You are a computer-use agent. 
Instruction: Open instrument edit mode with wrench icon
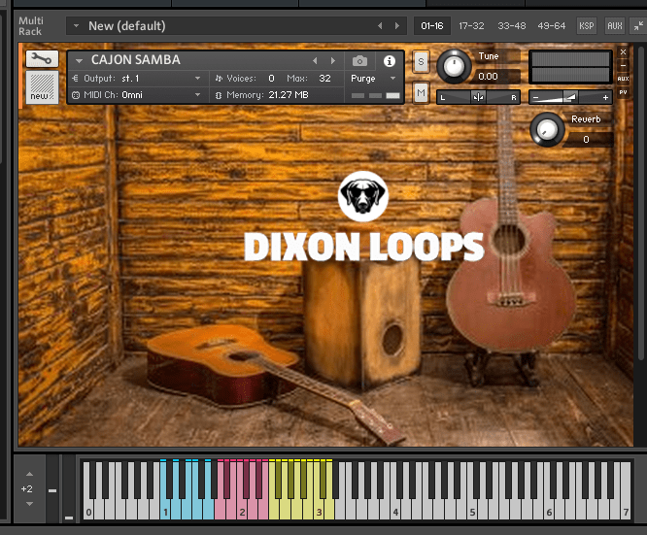(40, 59)
